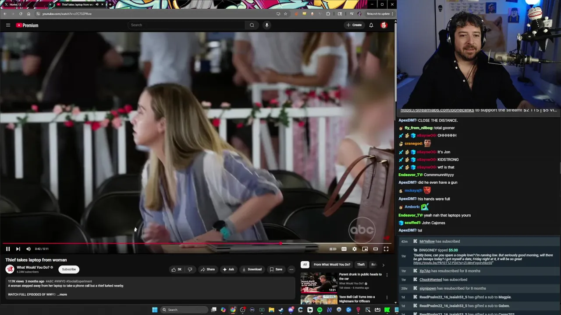Open the Windows Start menu
561x315 pixels.
[155, 310]
